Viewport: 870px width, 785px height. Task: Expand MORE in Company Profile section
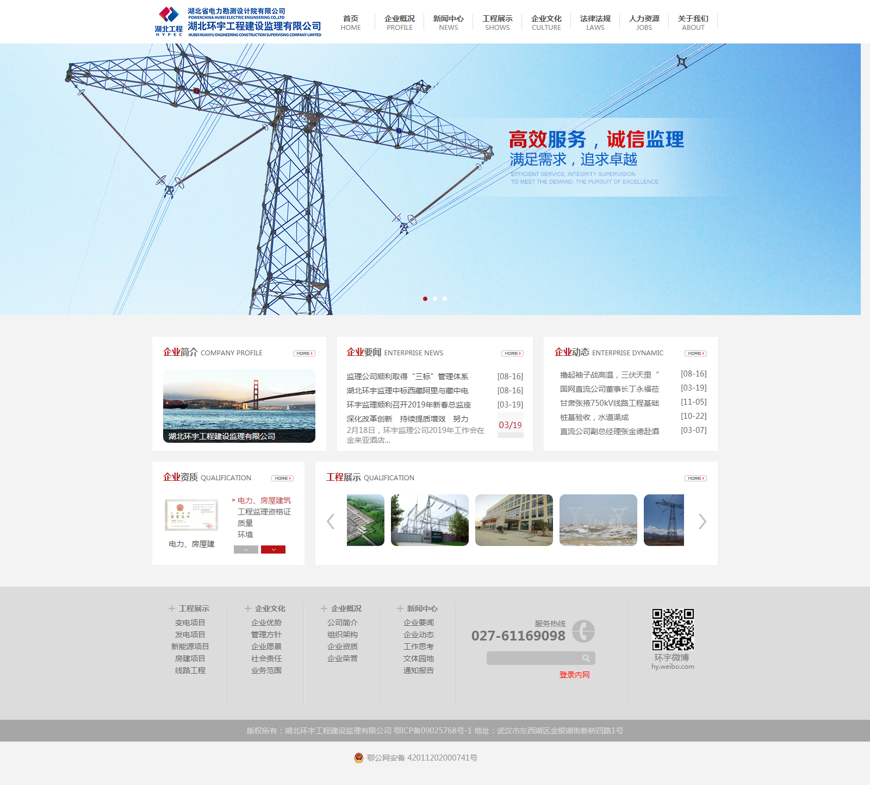pyautogui.click(x=304, y=354)
